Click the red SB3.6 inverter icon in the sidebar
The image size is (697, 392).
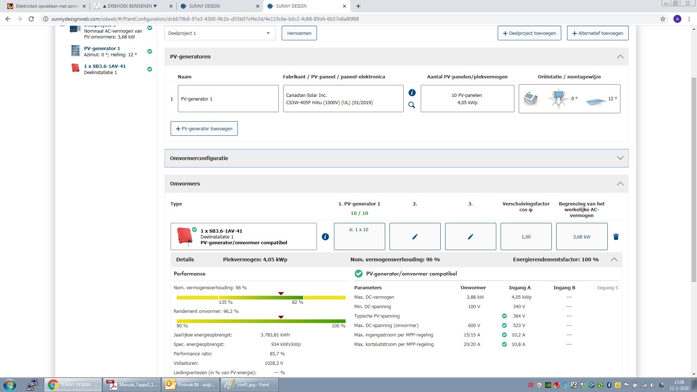[76, 68]
